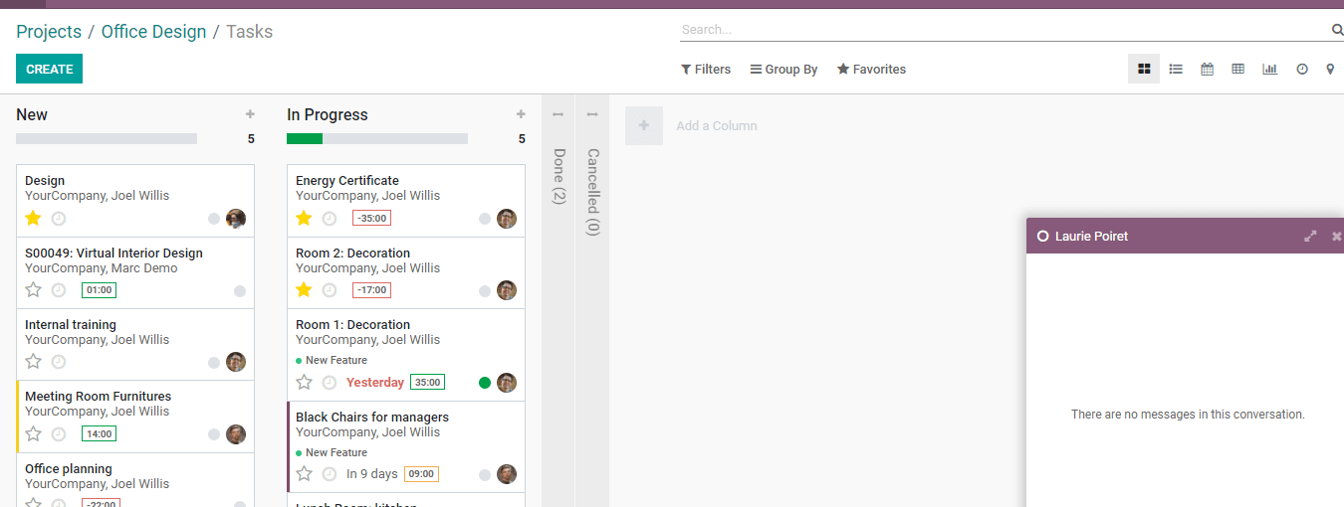Screen dimensions: 1344x507
Task: Open the Filters dropdown
Action: (x=706, y=70)
